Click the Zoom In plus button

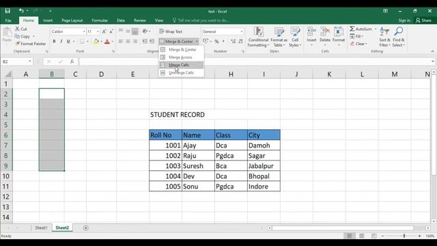point(419,236)
